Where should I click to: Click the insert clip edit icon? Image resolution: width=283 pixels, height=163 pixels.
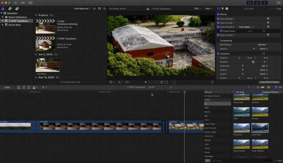point(24,87)
